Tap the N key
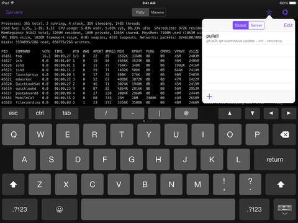The height and width of the screenshot is (223, 298). click(x=171, y=185)
